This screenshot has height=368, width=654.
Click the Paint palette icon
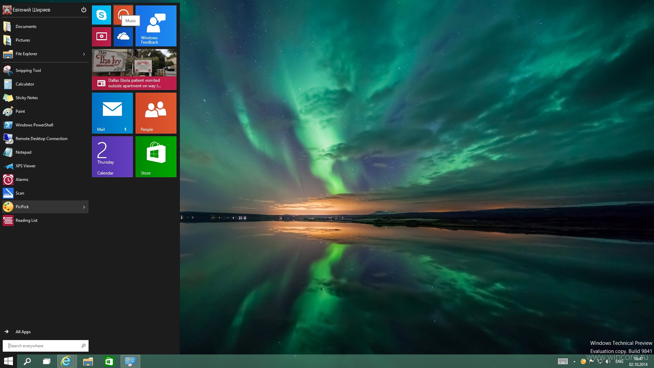click(8, 111)
